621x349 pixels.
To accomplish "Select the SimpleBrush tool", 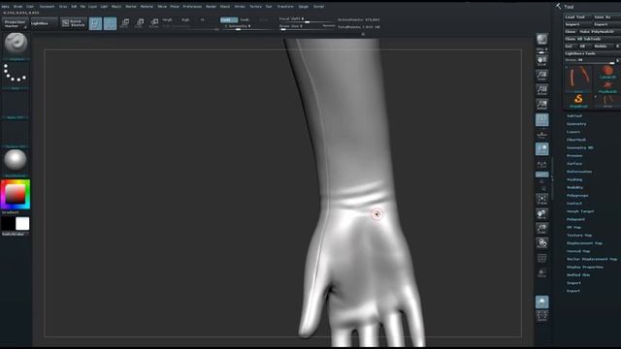I will tap(578, 101).
